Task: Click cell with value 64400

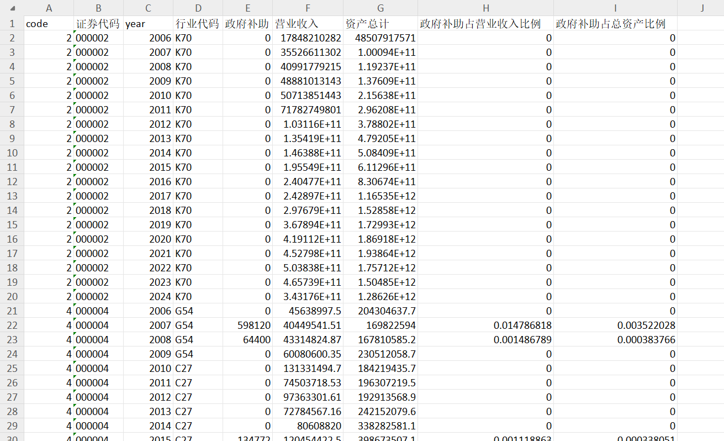Action: (x=248, y=340)
